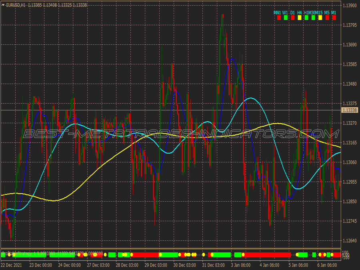Click the MN1 timeframe label
This screenshot has height=270, width=360.
point(277,13)
